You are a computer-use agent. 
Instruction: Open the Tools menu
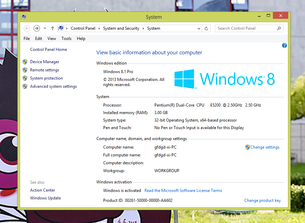(x=66, y=39)
